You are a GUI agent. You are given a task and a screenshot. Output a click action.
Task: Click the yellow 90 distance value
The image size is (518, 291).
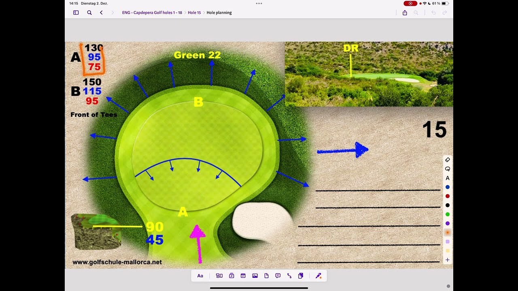[155, 227]
